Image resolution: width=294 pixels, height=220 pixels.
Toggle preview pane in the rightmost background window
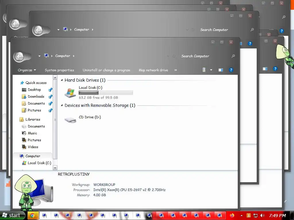[x=265, y=69]
